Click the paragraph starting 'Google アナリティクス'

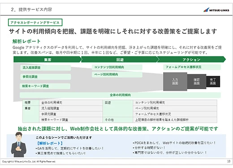coord(117,50)
